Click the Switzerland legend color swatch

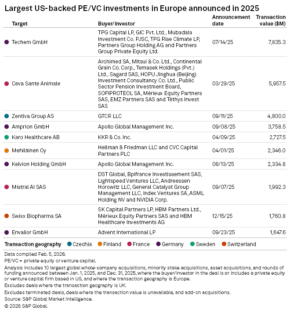click(x=224, y=244)
